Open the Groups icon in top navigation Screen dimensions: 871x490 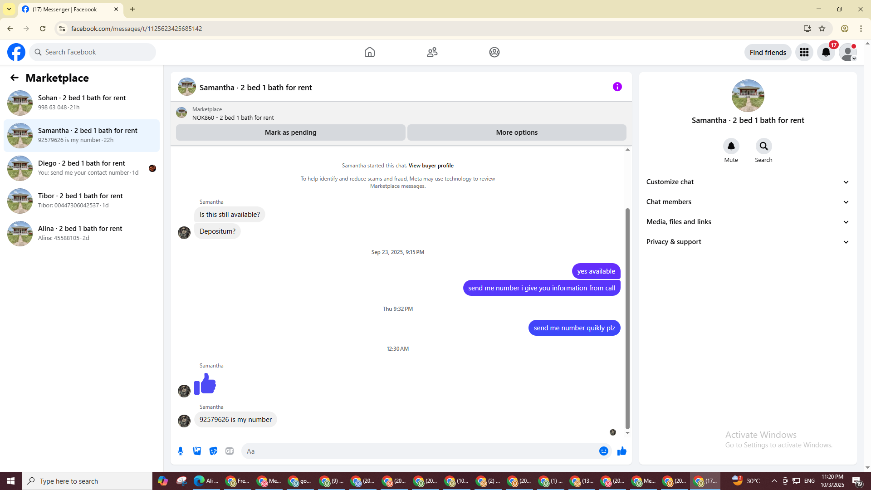494,52
